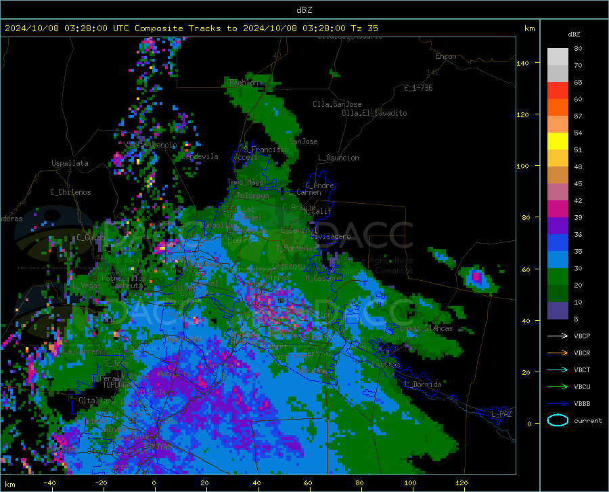Screen dimensions: 609x492
Task: Click the white VBCP arrow in legend
Action: tap(558, 336)
